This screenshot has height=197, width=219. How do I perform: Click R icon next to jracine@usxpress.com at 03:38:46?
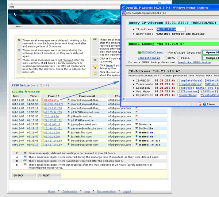pyautogui.click(x=69, y=140)
